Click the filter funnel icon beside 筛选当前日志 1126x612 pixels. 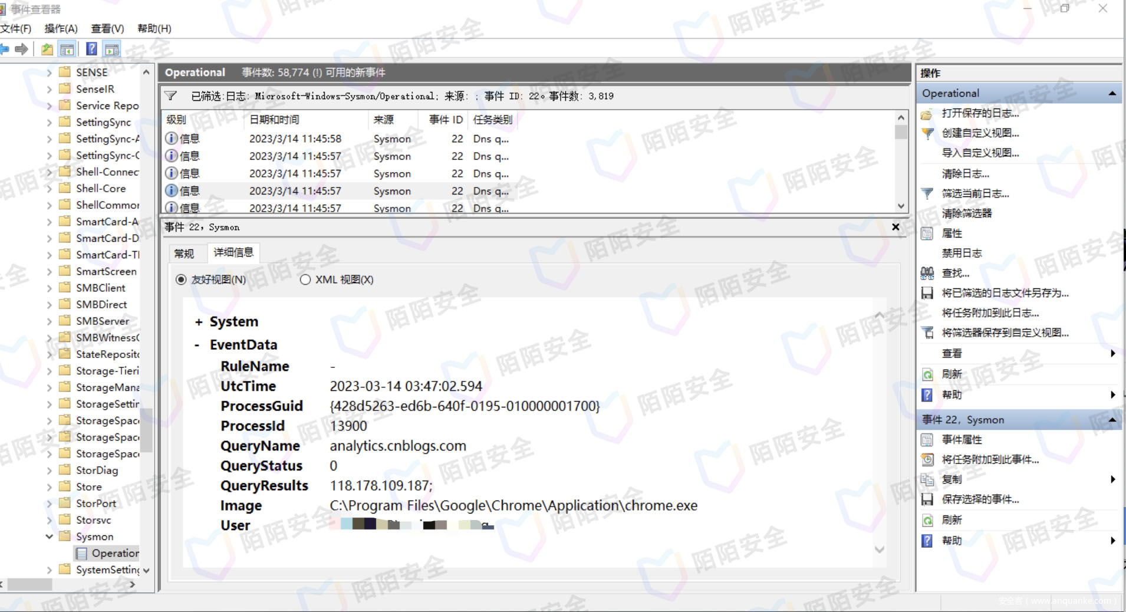[927, 193]
